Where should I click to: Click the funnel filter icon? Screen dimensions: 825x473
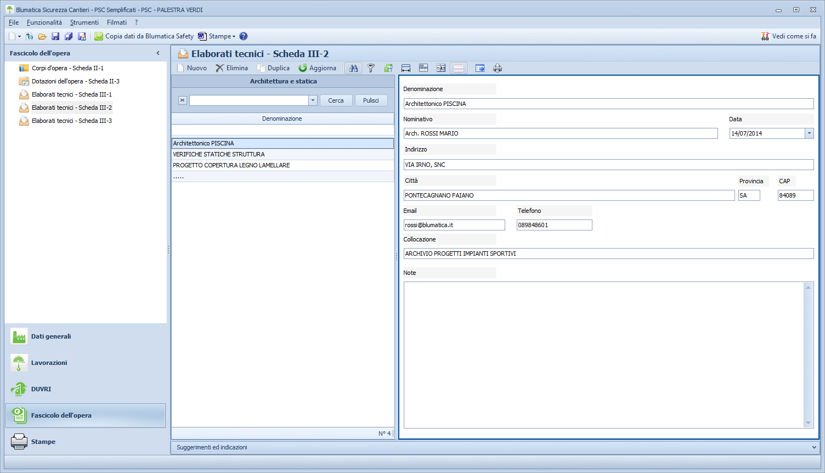371,68
